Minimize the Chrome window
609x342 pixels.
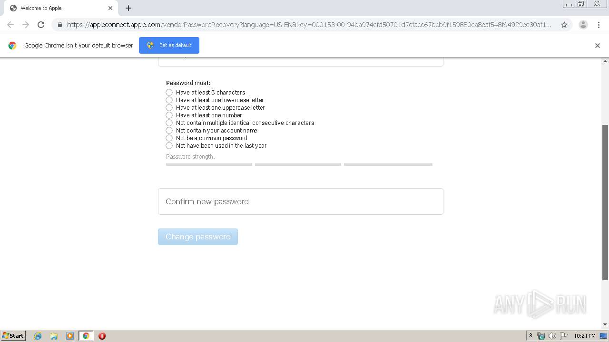click(x=569, y=4)
